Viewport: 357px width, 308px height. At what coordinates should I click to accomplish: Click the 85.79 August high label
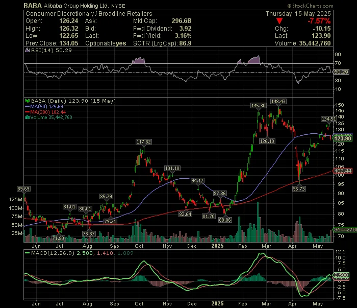106,197
